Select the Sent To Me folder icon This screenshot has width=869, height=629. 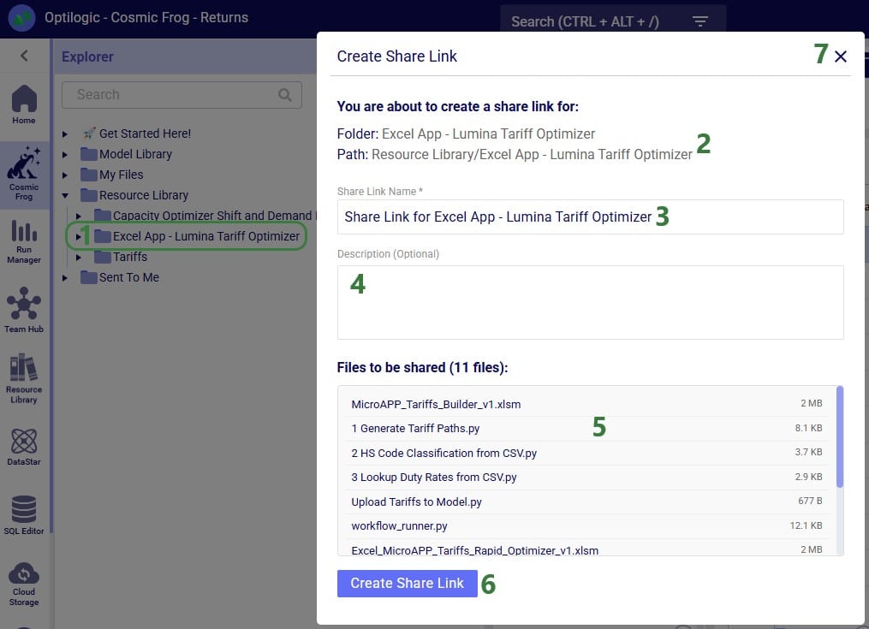[x=89, y=277]
